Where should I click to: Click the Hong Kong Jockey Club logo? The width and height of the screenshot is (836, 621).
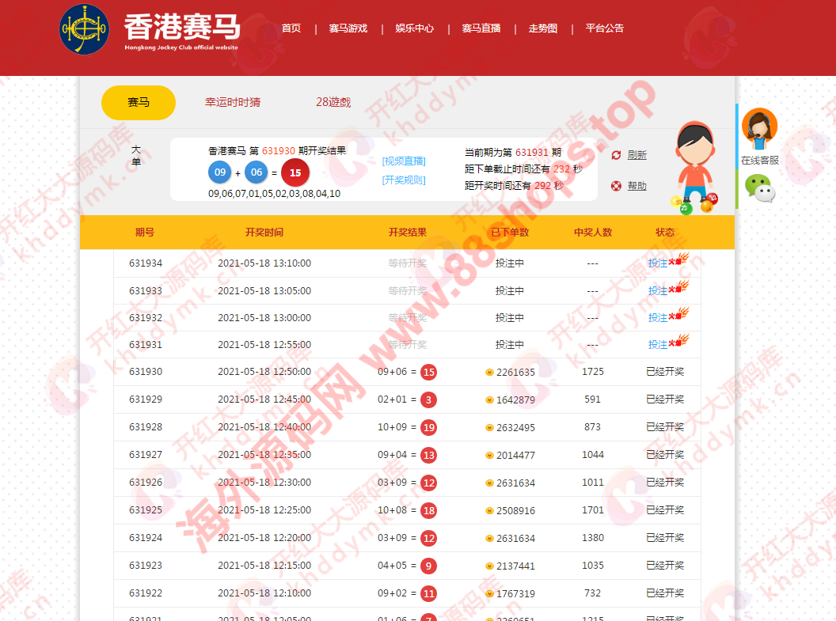(x=85, y=29)
